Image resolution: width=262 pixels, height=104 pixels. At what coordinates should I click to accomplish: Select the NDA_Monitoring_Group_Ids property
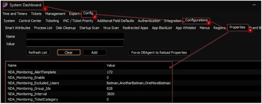[29, 89]
